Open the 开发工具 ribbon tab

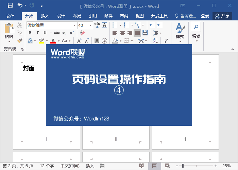159,16
